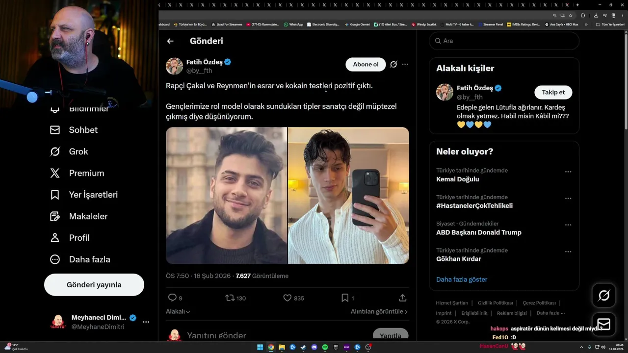Open account menu dots beside Meyhaneci Dimitri
Screen dimensions: 628x353
(146, 322)
